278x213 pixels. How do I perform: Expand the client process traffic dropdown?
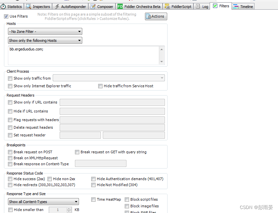point(109,78)
